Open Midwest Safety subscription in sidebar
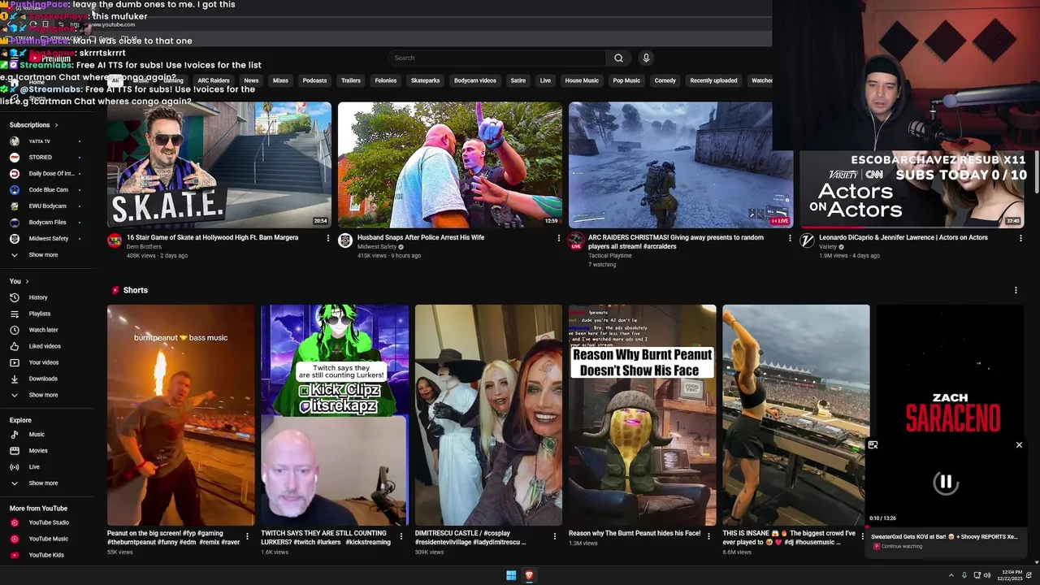 point(49,239)
